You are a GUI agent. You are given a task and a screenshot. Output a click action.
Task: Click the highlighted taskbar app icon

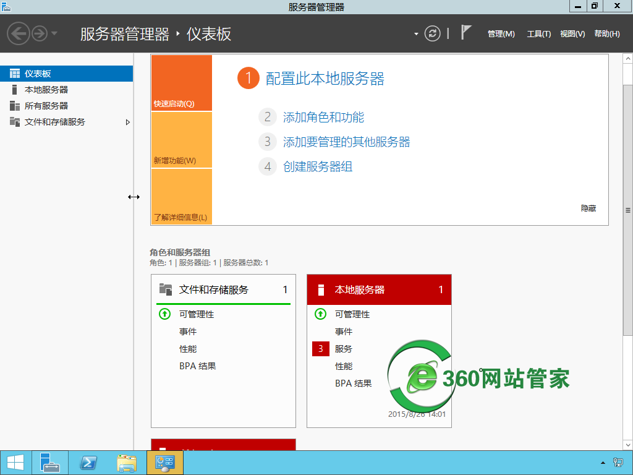pos(165,463)
